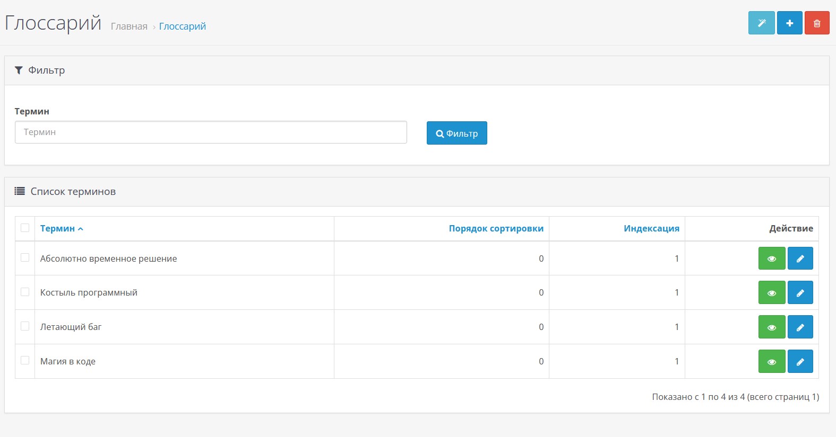Click into the 'Термин' filter input field
The image size is (836, 437).
(211, 132)
